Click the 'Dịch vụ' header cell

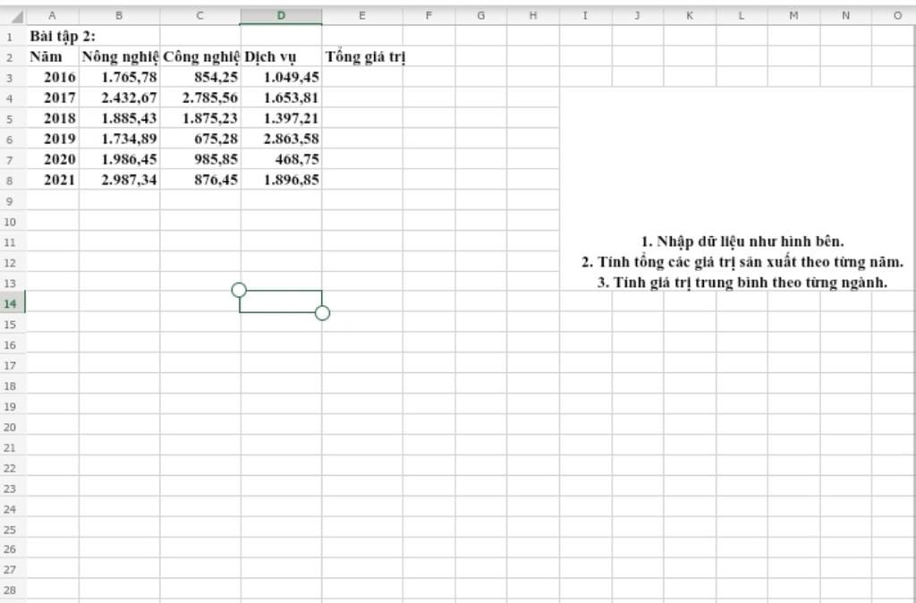click(x=281, y=56)
